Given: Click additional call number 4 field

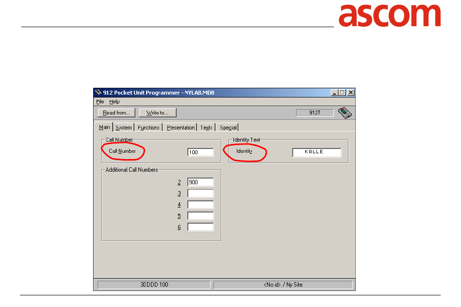Looking at the screenshot, I should 200,205.
